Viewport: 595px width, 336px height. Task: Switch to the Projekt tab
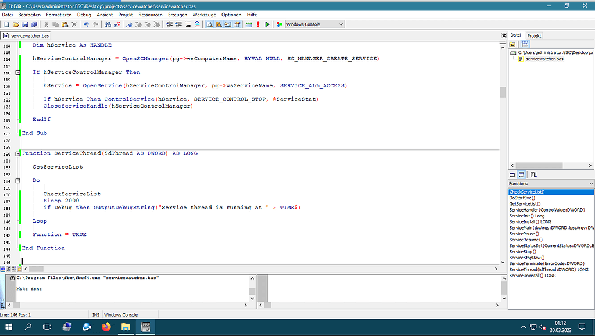[534, 35]
